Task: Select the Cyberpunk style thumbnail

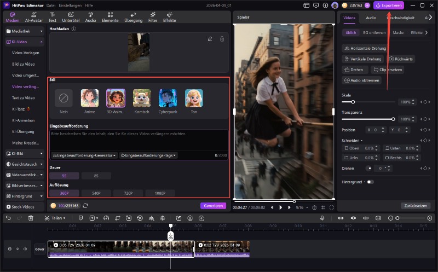Action: (x=168, y=99)
